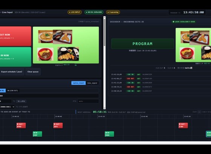Click the CUE OUT 3 counter
The width and height of the screenshot is (211, 154).
click(160, 68)
